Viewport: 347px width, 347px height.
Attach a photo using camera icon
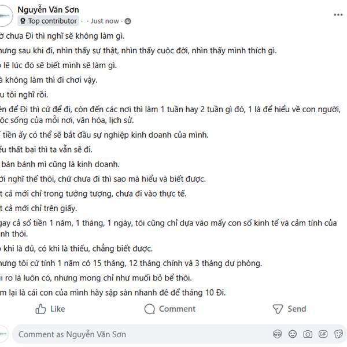click(x=308, y=334)
